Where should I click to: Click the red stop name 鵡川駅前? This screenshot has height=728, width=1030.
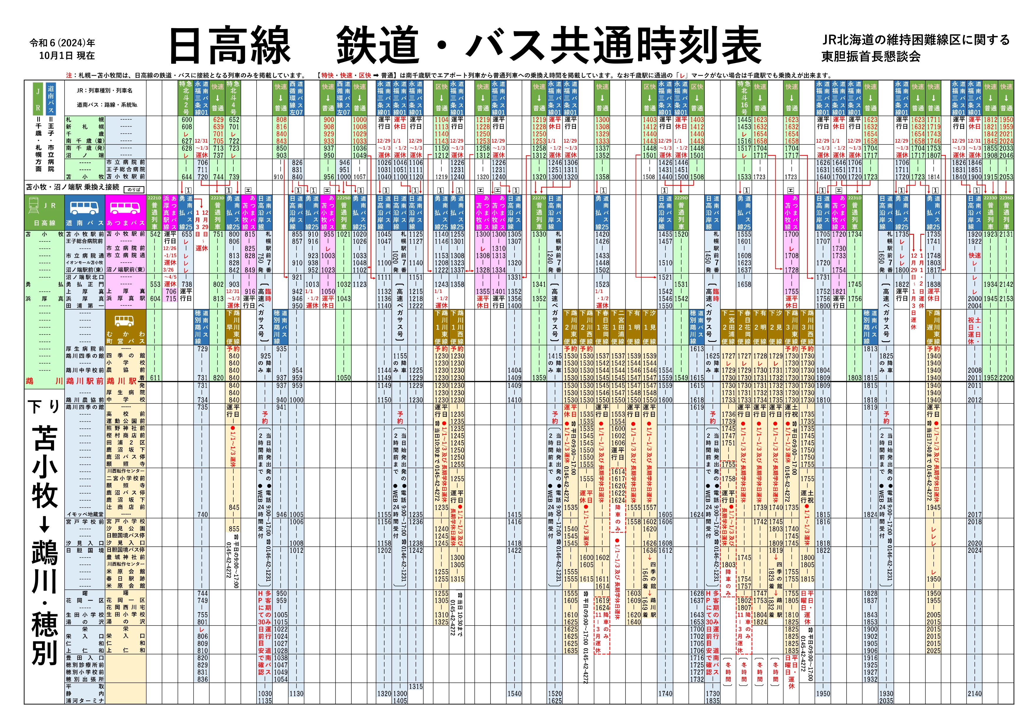click(84, 381)
